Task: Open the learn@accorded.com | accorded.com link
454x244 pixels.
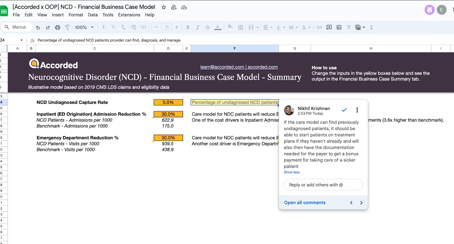Action: tap(239, 67)
